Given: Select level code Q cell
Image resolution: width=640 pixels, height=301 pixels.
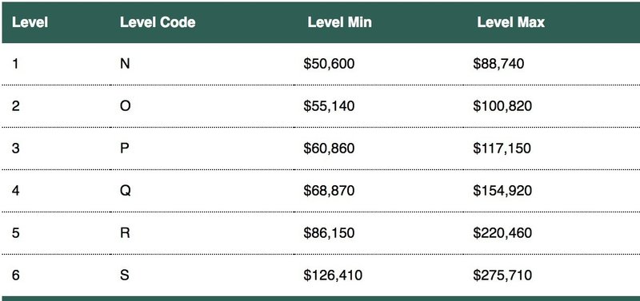Looking at the screenshot, I should [x=126, y=191].
